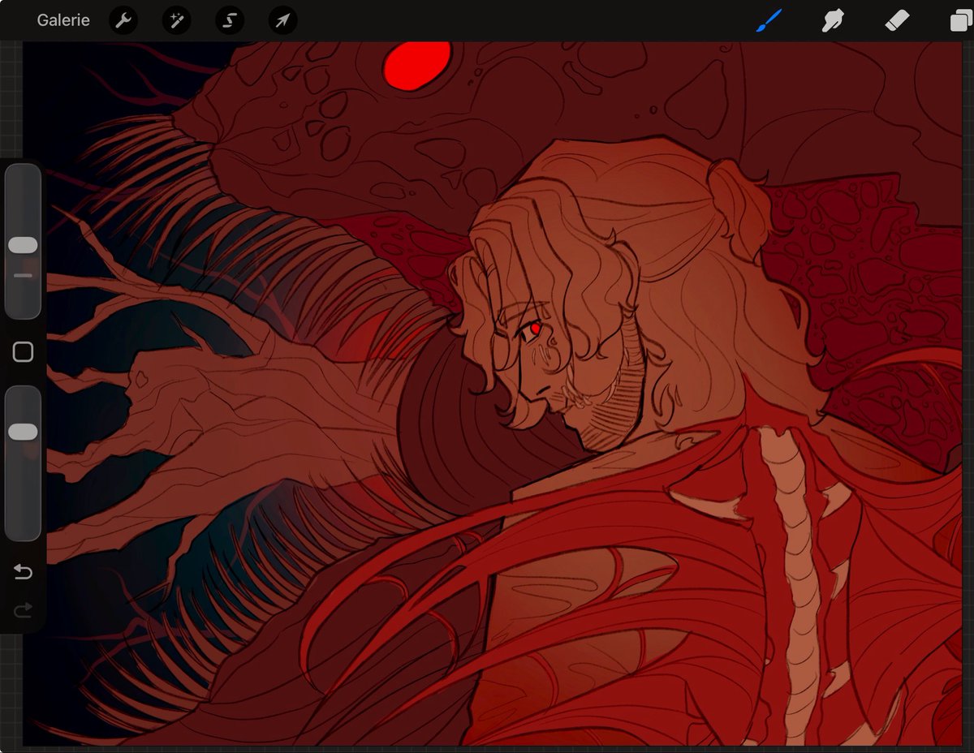
Task: Select the Smudge finger tool
Action: (x=833, y=20)
